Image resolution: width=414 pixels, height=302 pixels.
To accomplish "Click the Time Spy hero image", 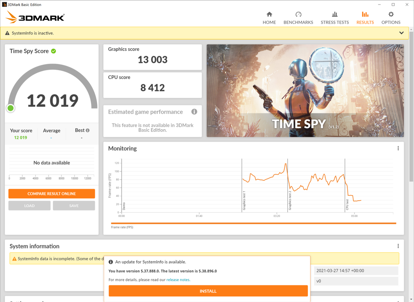I will pyautogui.click(x=305, y=91).
